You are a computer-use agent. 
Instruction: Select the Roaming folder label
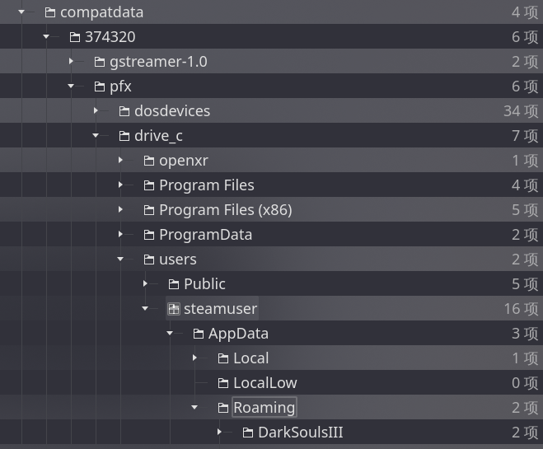coord(264,408)
